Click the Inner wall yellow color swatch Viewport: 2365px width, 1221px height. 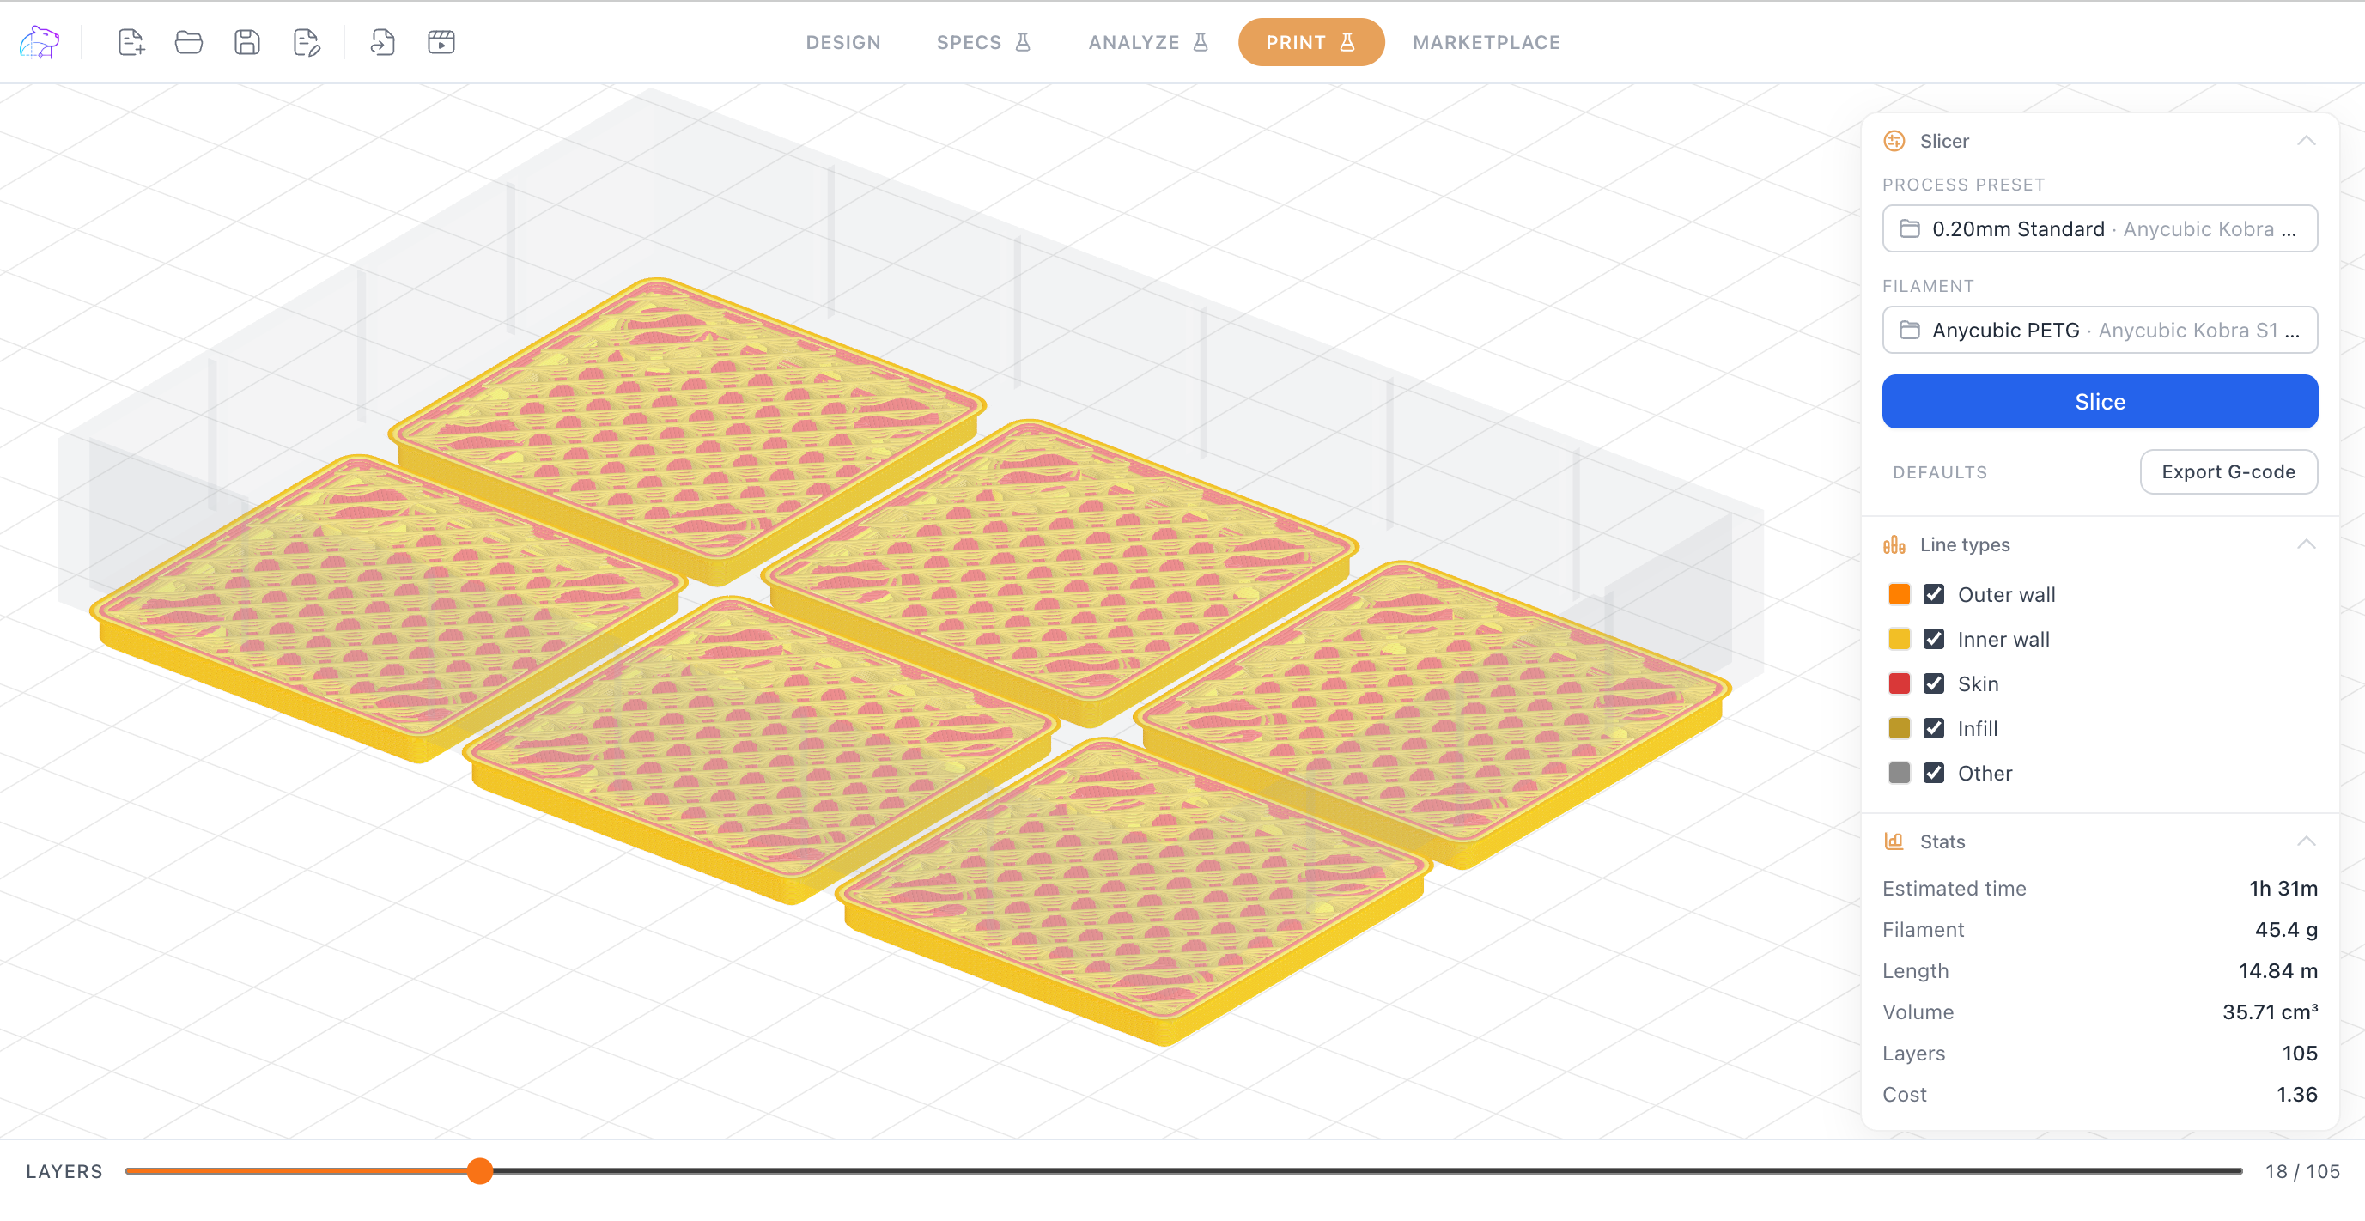coord(1899,639)
